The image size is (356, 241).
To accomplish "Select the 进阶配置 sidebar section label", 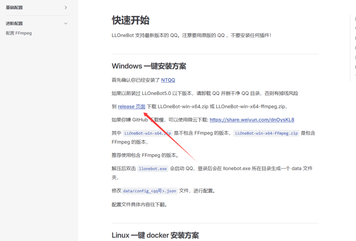I will (x=14, y=23).
